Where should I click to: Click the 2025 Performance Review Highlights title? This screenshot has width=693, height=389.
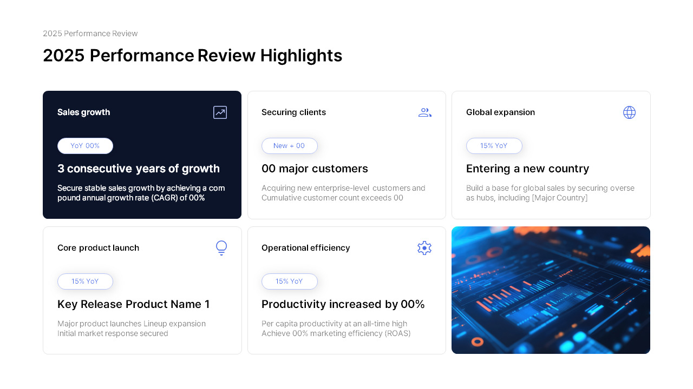click(192, 56)
